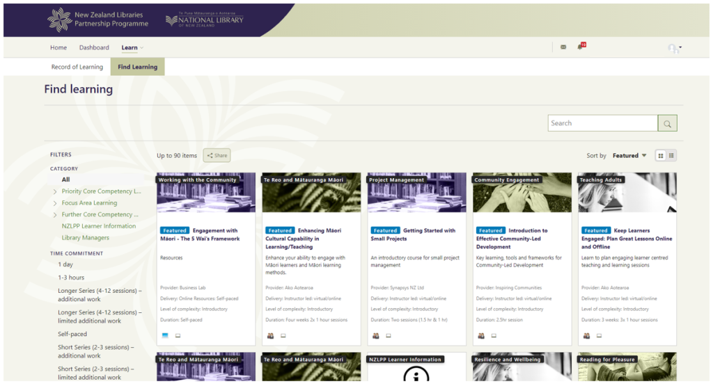Click blue resource icon on 5 Wai's Framework card
This screenshot has height=384, width=713.
(165, 335)
